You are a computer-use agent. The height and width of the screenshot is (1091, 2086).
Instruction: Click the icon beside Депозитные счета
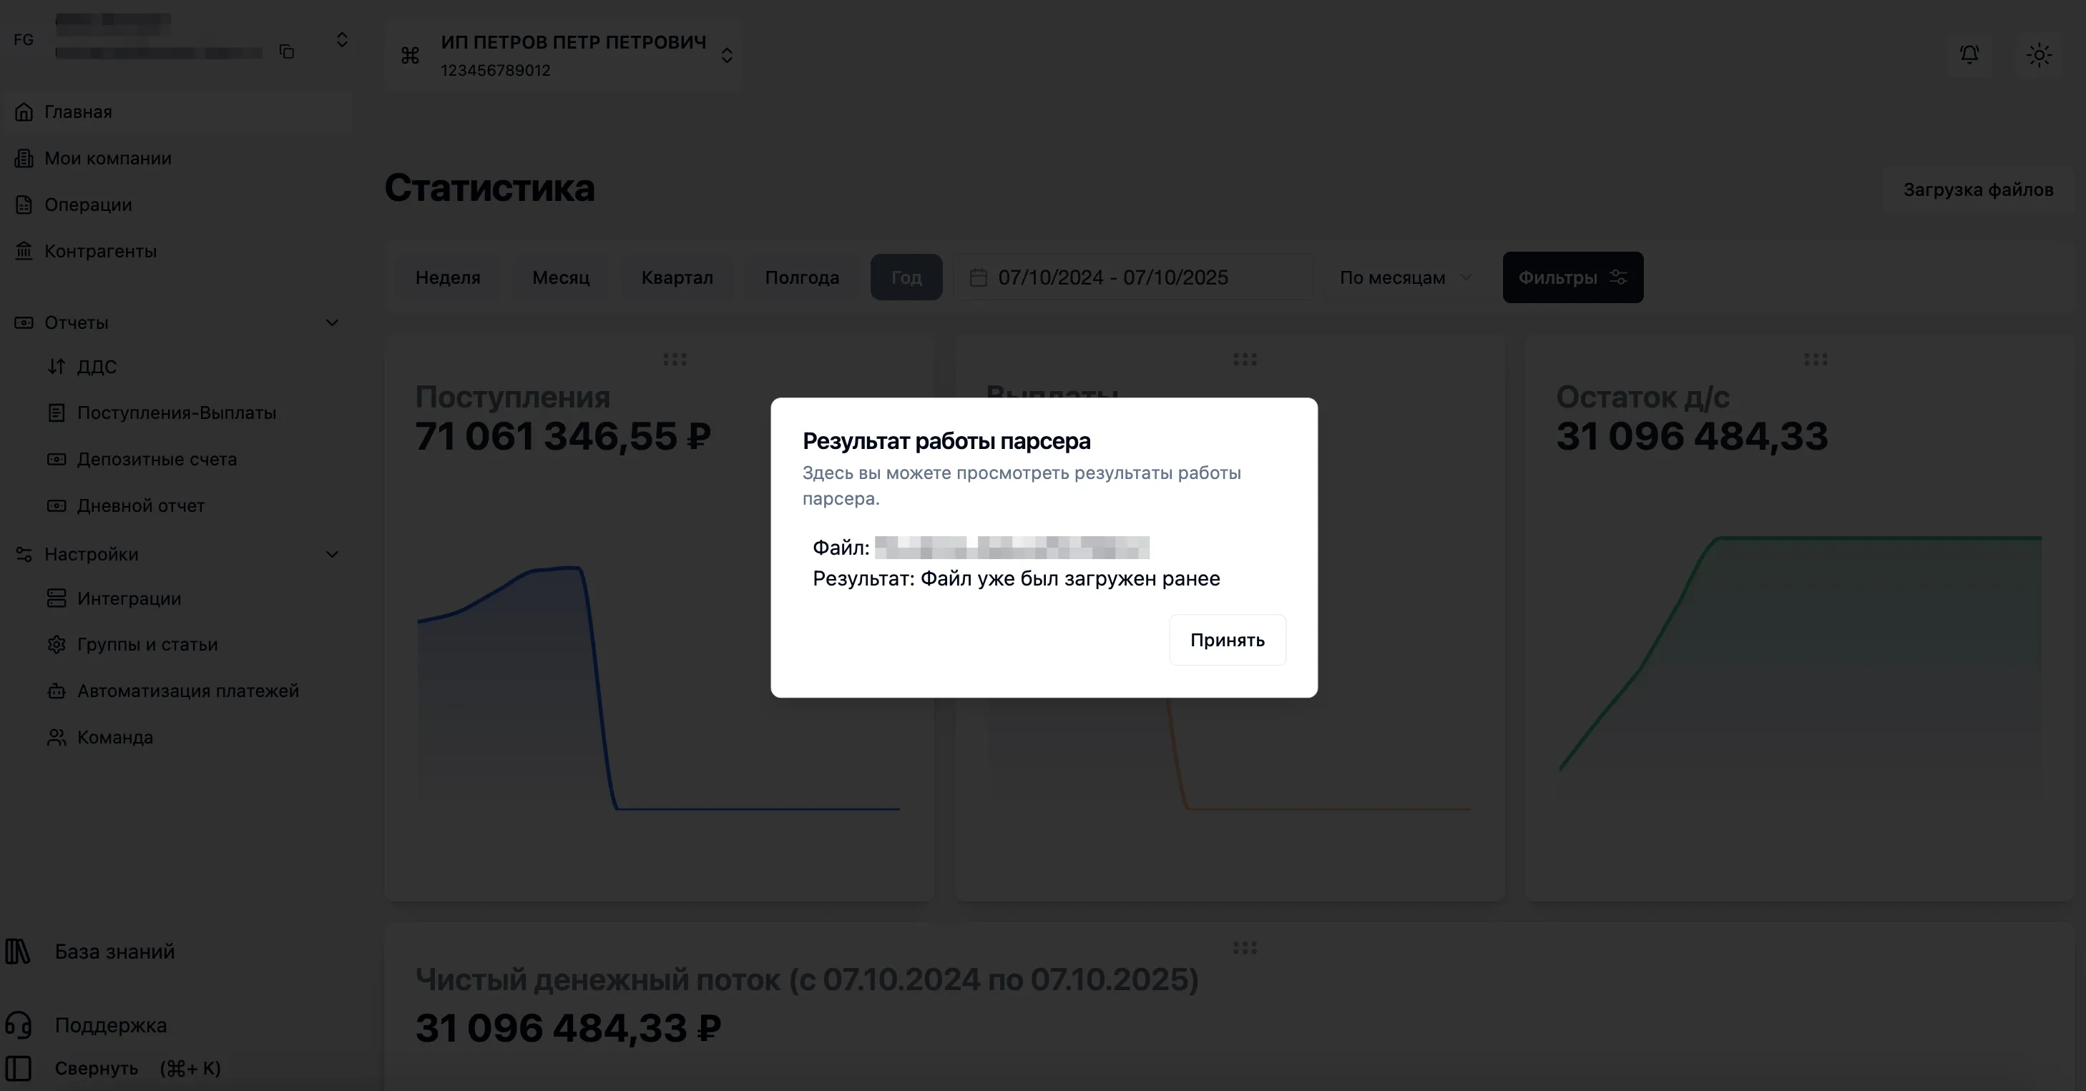click(x=56, y=459)
